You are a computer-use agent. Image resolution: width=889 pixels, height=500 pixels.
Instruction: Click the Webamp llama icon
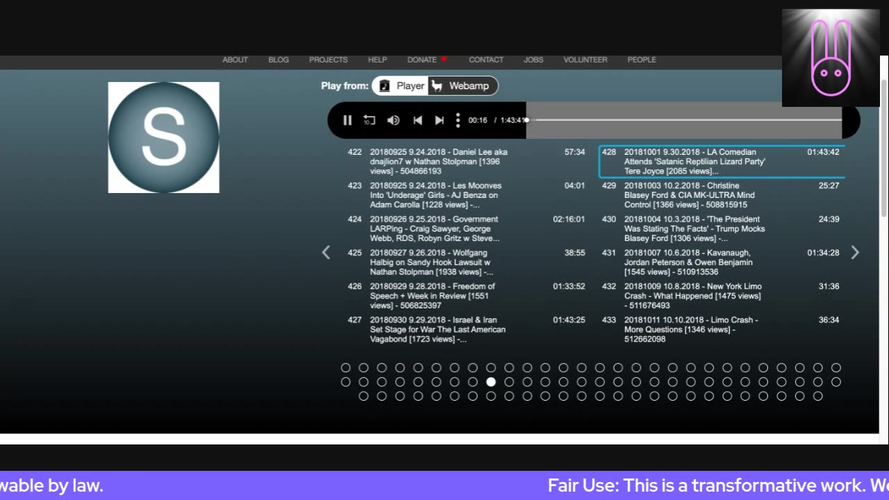(x=436, y=86)
